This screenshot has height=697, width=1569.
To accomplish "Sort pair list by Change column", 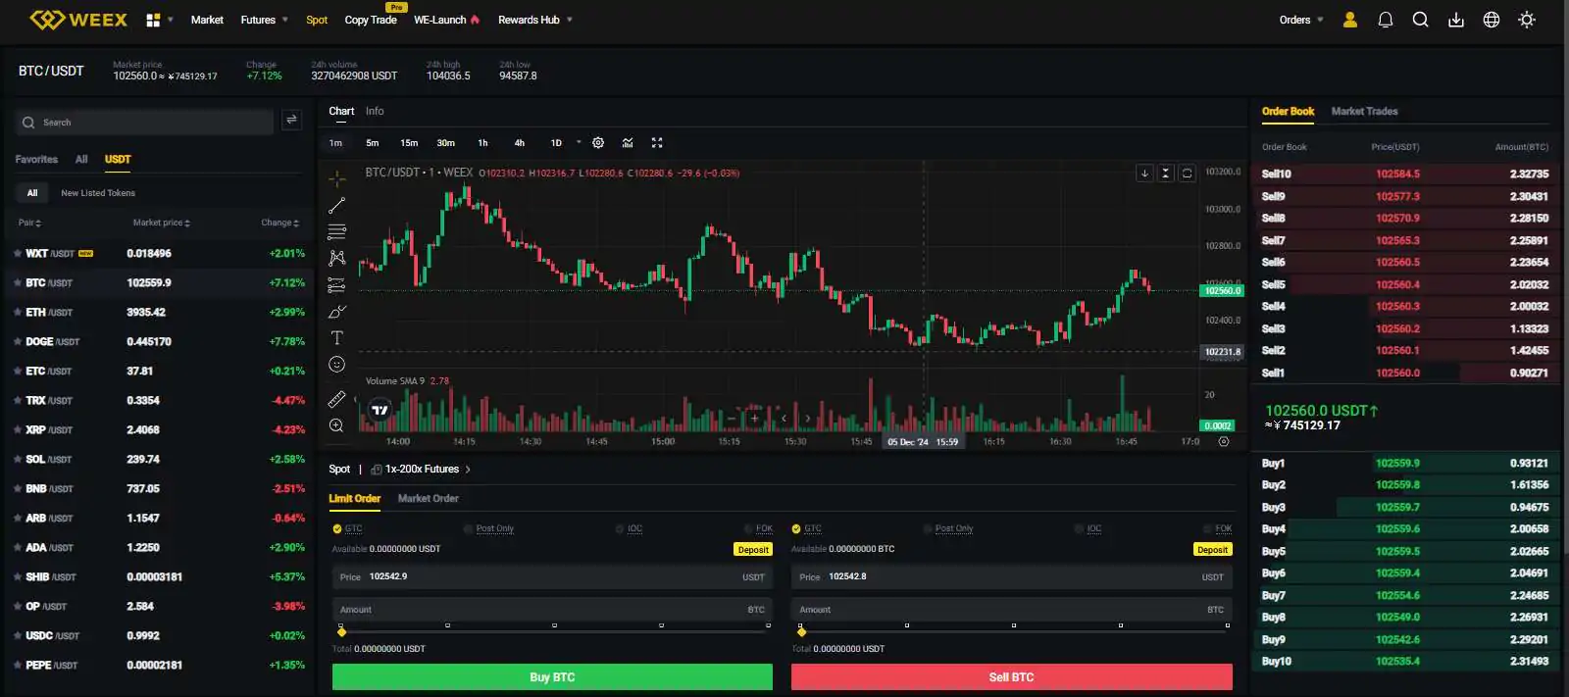I will tap(279, 223).
